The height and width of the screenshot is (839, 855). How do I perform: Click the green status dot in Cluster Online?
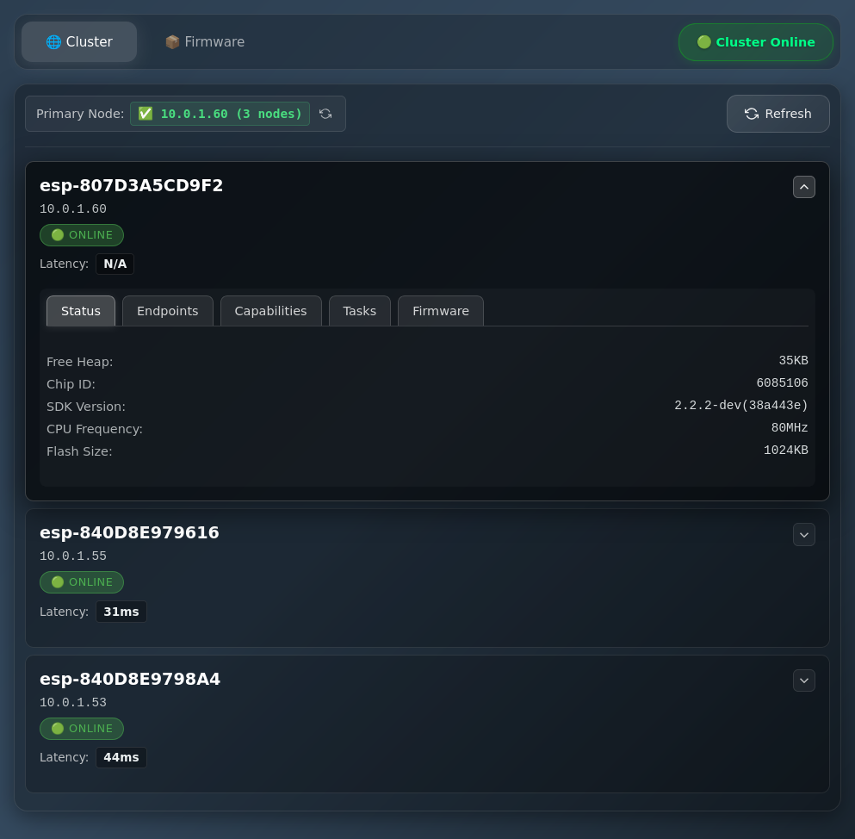point(704,41)
